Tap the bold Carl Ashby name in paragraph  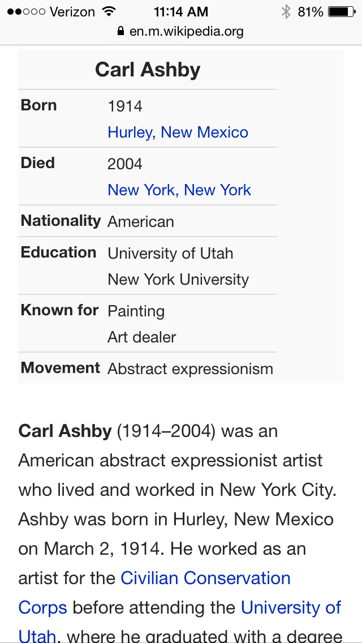pos(65,431)
